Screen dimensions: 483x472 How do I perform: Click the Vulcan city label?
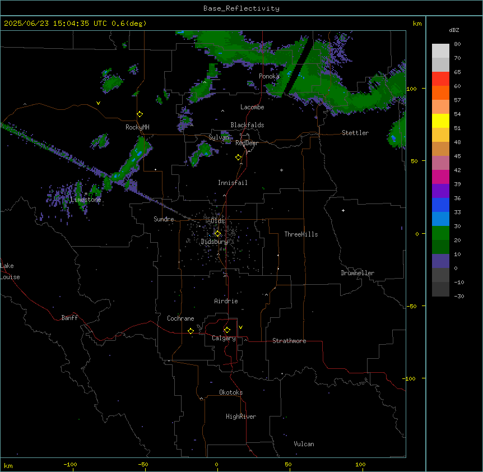pyautogui.click(x=304, y=444)
